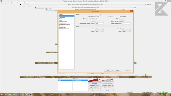Click the OBS logo in the main title bar
Viewport: 171px width, 96px height.
pyautogui.click(x=1, y=1)
